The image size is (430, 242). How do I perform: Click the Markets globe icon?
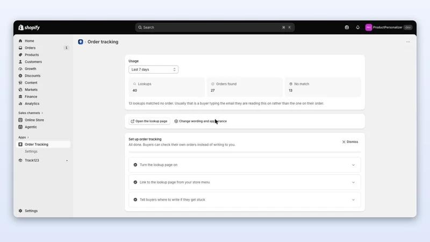tap(20, 90)
